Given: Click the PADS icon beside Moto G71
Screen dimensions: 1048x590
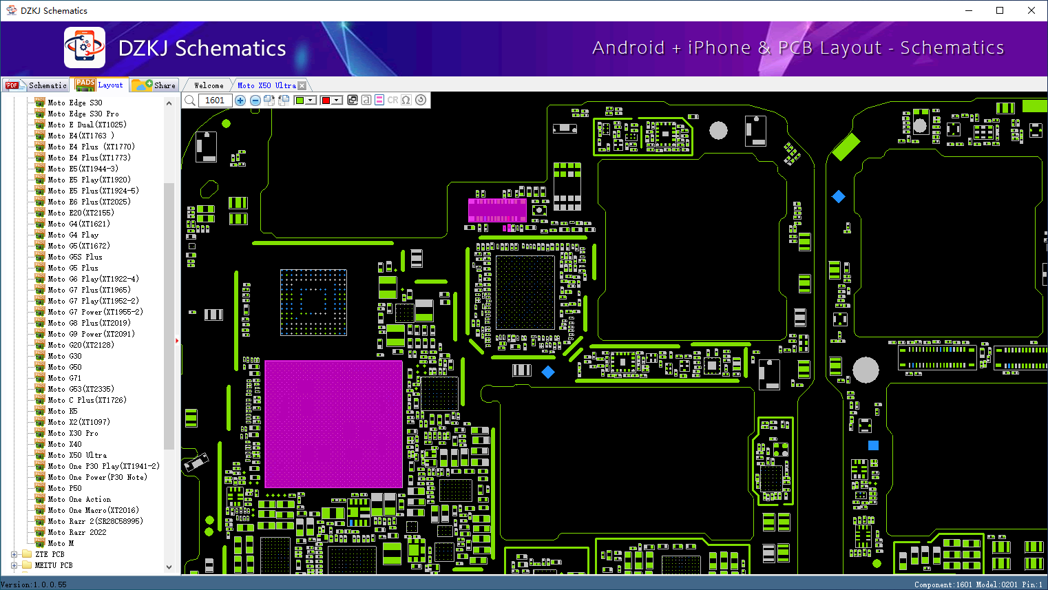Looking at the screenshot, I should click(40, 378).
